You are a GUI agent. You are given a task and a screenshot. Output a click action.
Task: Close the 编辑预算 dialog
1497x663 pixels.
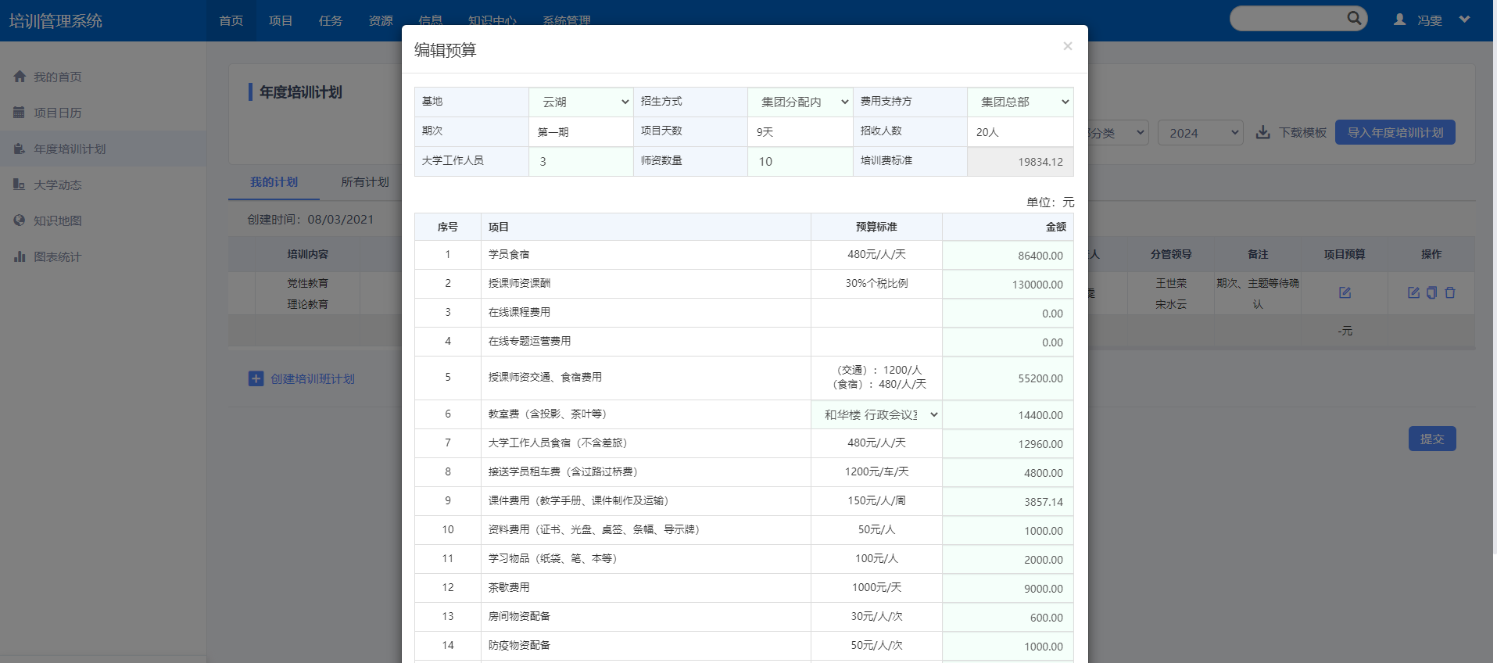[x=1067, y=46]
